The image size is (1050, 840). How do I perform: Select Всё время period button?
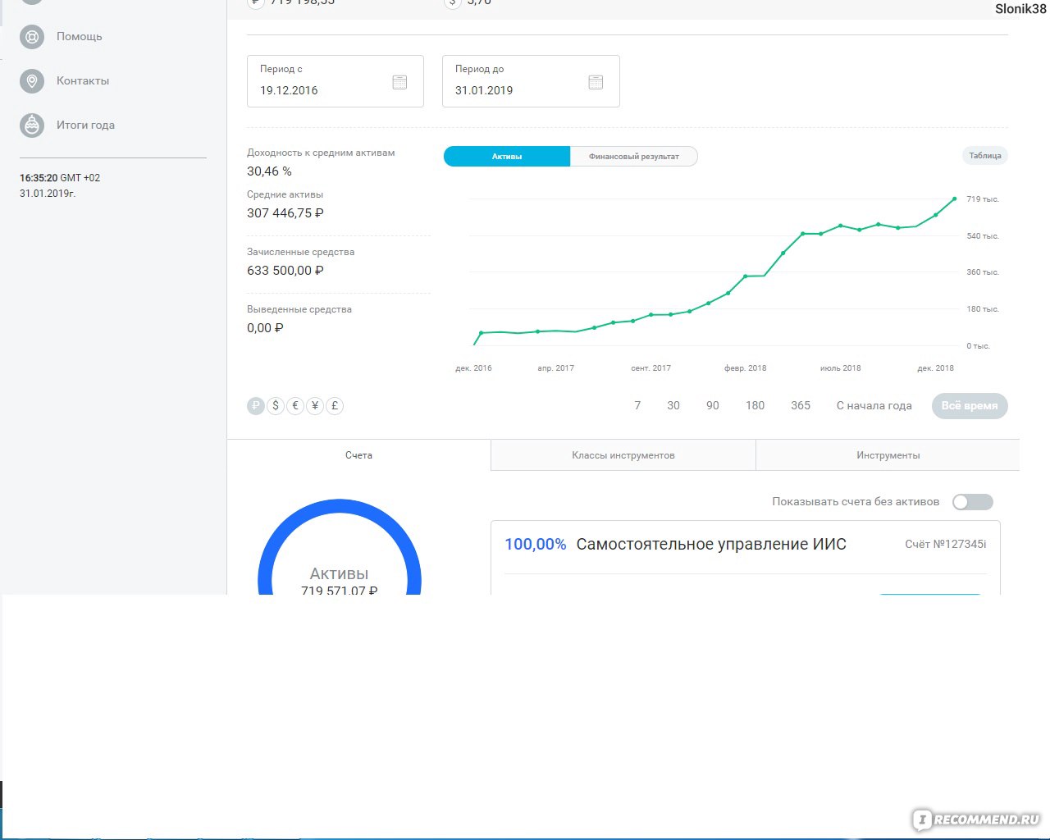pyautogui.click(x=970, y=406)
